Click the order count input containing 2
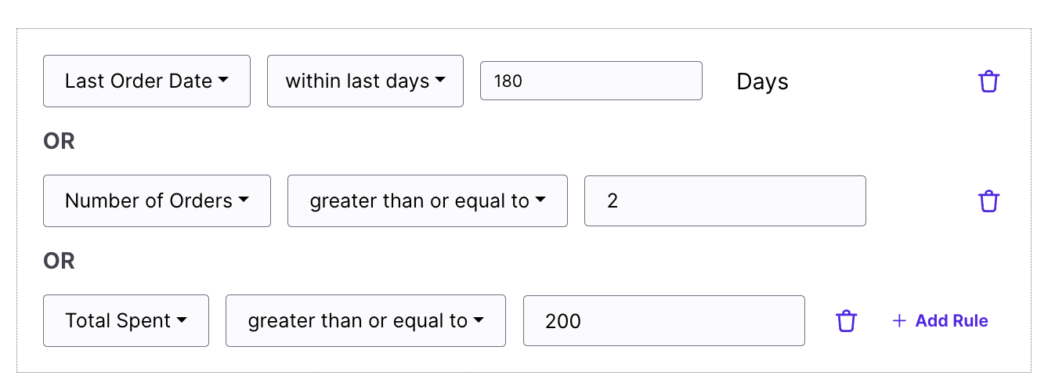Screen dimensions: 1048x390 725,201
